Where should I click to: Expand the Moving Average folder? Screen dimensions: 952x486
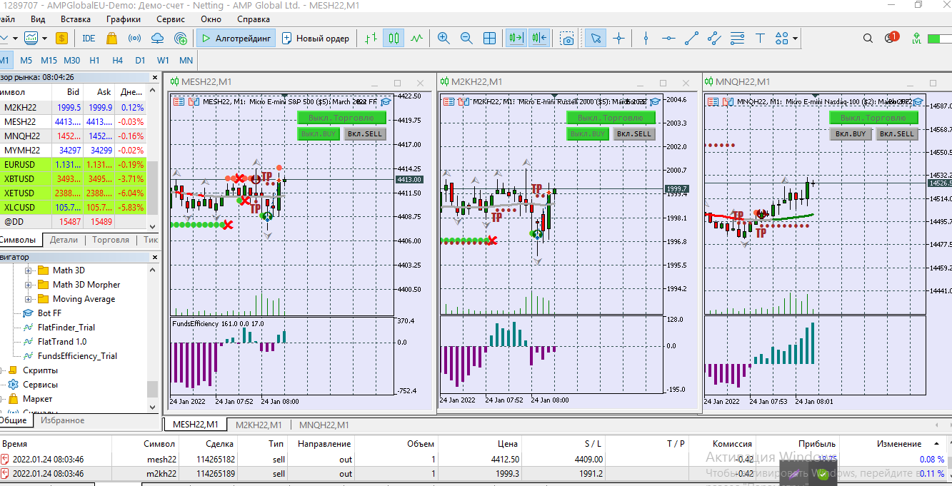pyautogui.click(x=29, y=299)
